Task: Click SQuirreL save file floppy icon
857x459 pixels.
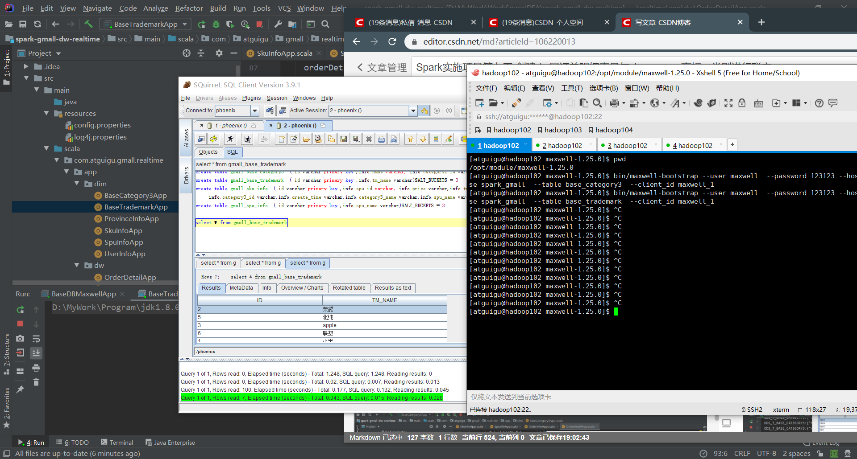Action: coord(344,139)
